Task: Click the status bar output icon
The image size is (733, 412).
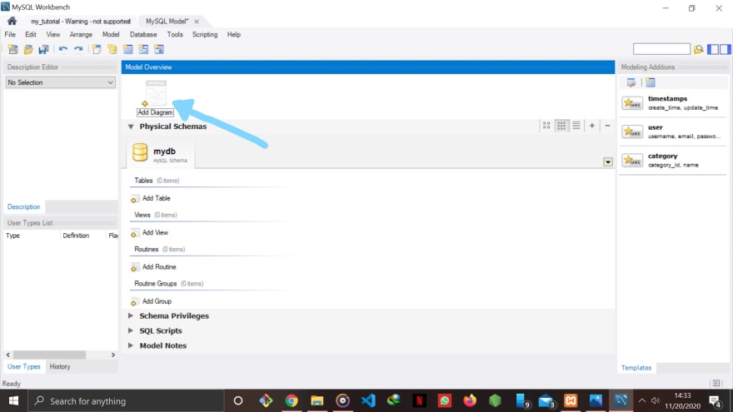Action: [716, 383]
